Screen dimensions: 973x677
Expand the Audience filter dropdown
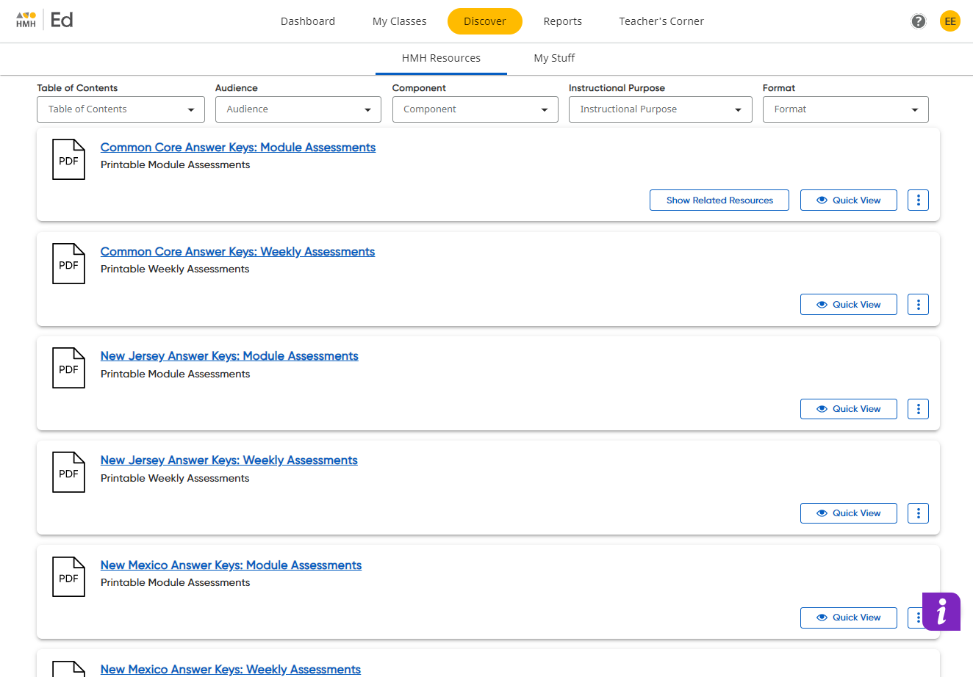click(298, 109)
